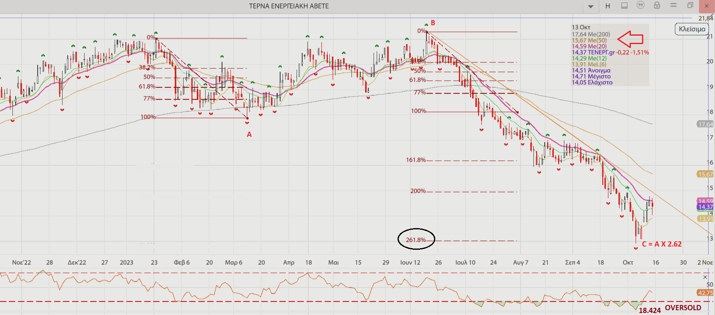
Task: Click the 2023 date axis label
Action: (x=126, y=263)
